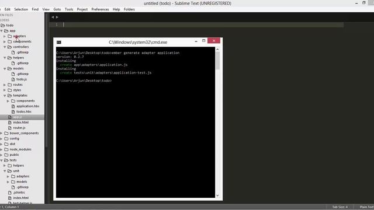Collapse the helpers folder under app
The height and width of the screenshot is (210, 374).
5,58
